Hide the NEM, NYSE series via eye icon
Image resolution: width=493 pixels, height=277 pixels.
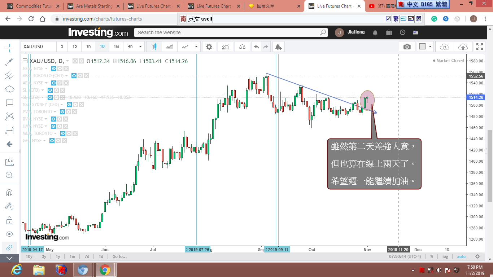[53, 69]
